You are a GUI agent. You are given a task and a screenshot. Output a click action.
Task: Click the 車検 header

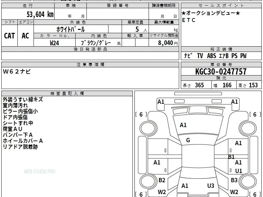(x=71, y=6)
